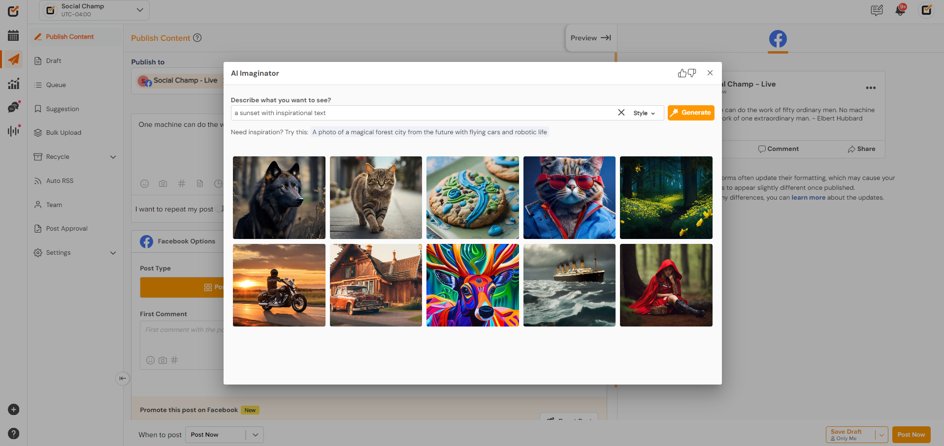
Task: Open the Social Champ workspace dropdown
Action: coord(94,10)
